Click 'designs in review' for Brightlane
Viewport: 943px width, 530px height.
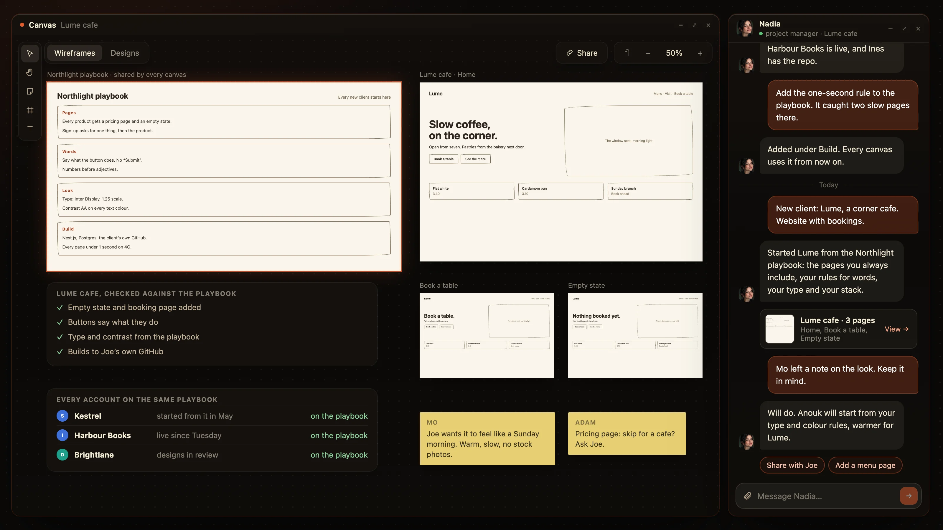(x=187, y=455)
